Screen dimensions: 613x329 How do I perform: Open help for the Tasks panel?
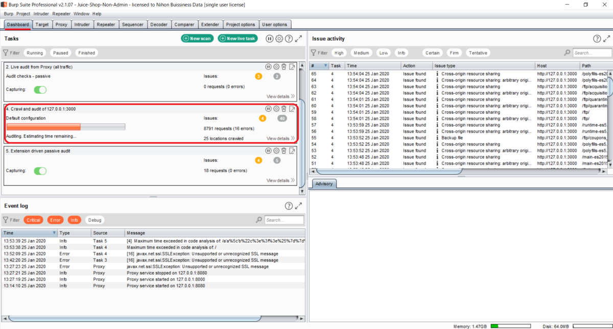[289, 39]
